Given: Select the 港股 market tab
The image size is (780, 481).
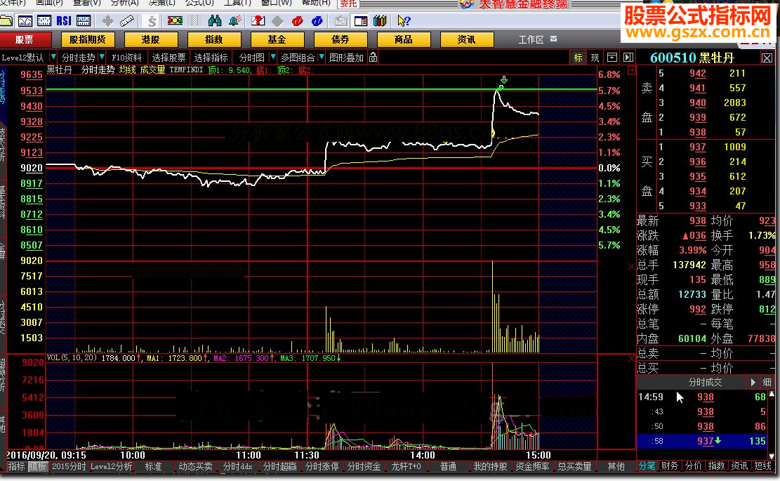Looking at the screenshot, I should [x=151, y=39].
